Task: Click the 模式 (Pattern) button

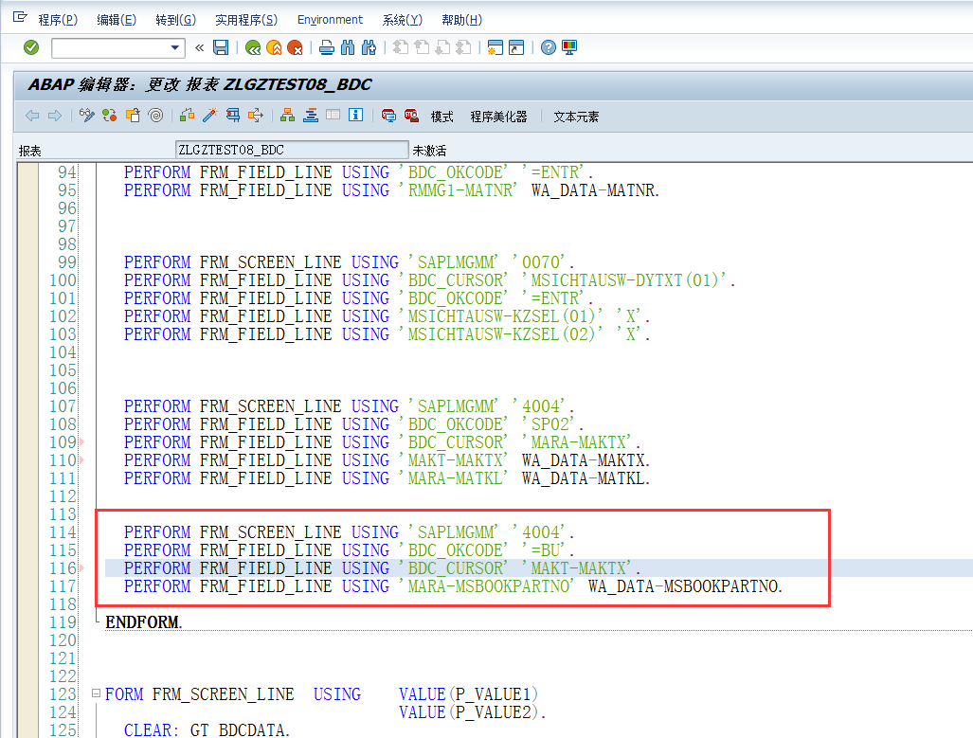Action: 441,116
